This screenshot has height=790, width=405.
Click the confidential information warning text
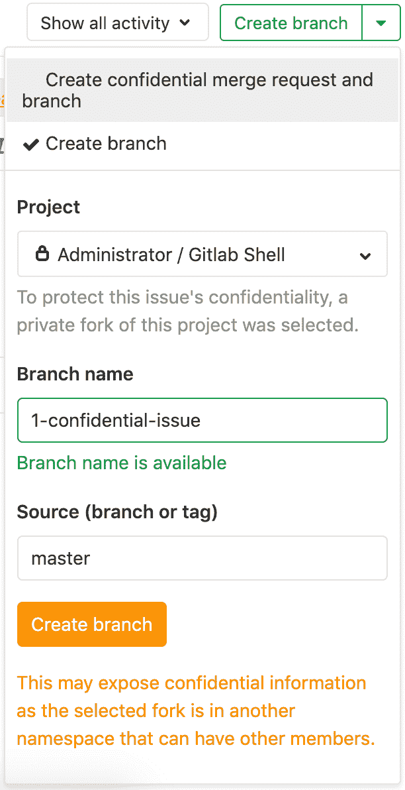(192, 710)
